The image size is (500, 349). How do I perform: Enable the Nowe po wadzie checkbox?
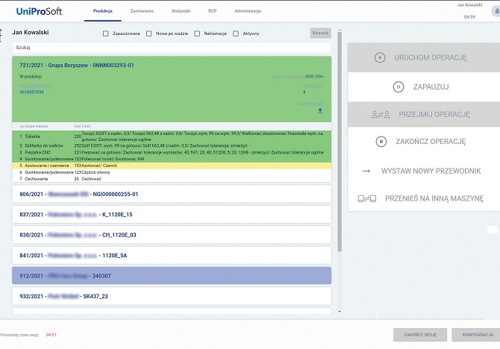(149, 34)
